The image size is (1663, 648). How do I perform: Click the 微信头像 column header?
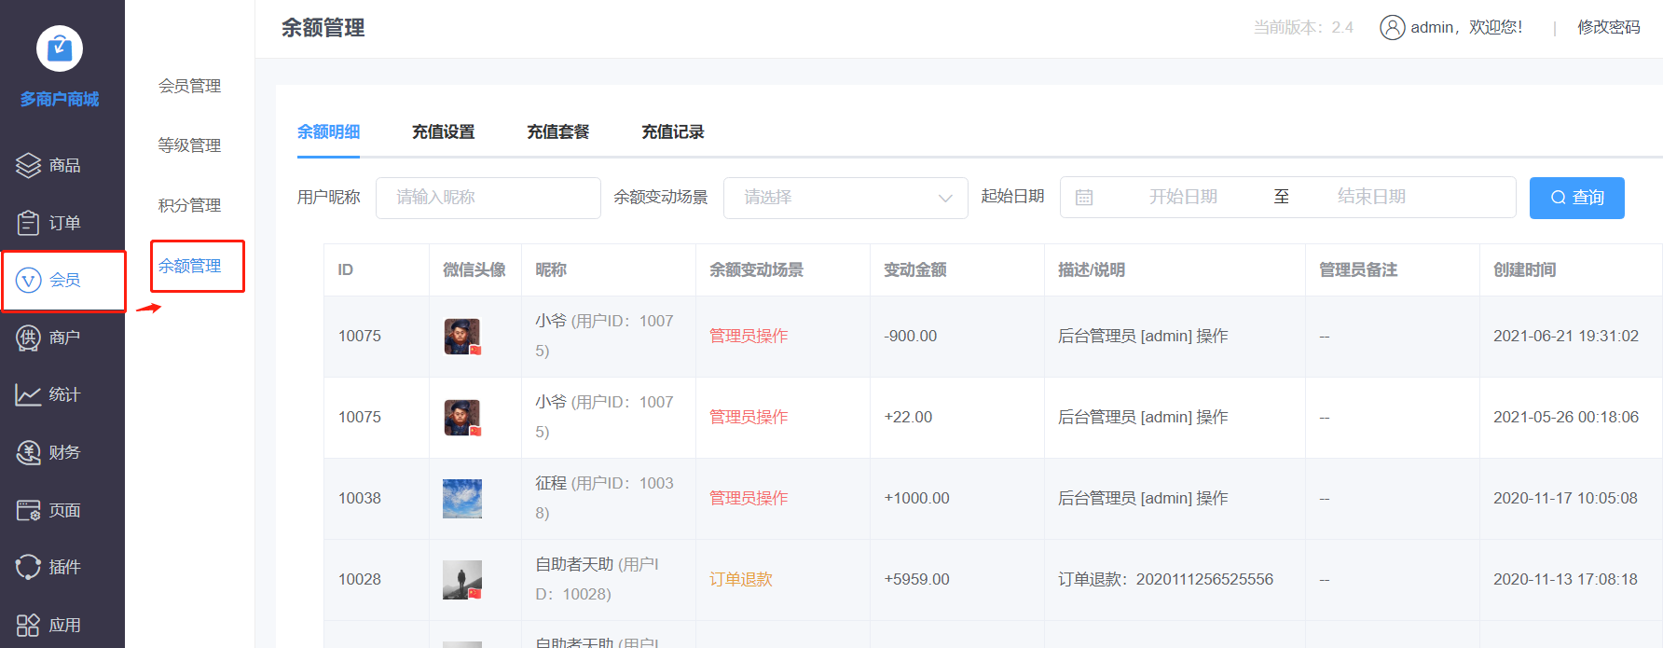[474, 269]
